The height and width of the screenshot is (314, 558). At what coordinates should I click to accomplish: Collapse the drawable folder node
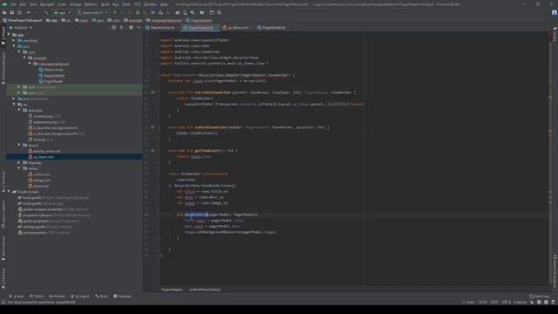pyautogui.click(x=19, y=110)
